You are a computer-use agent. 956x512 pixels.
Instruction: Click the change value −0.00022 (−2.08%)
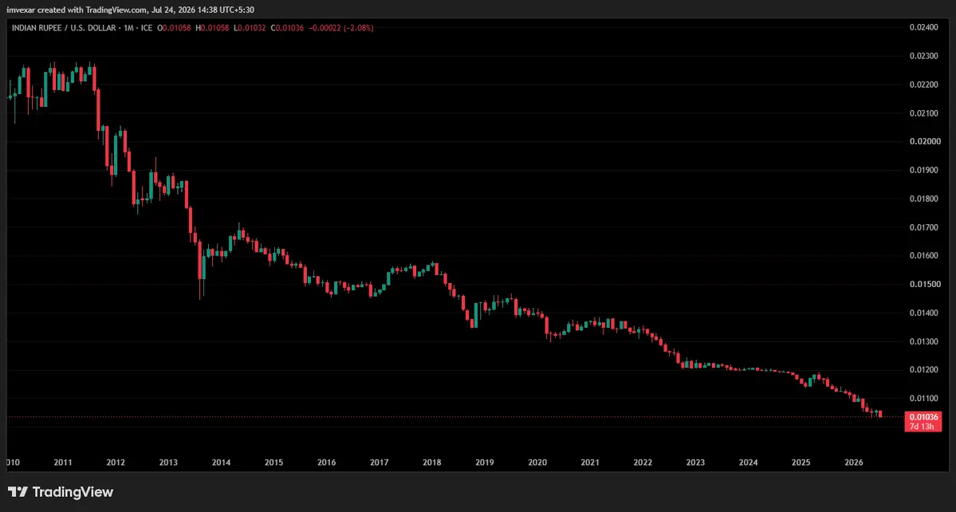341,28
